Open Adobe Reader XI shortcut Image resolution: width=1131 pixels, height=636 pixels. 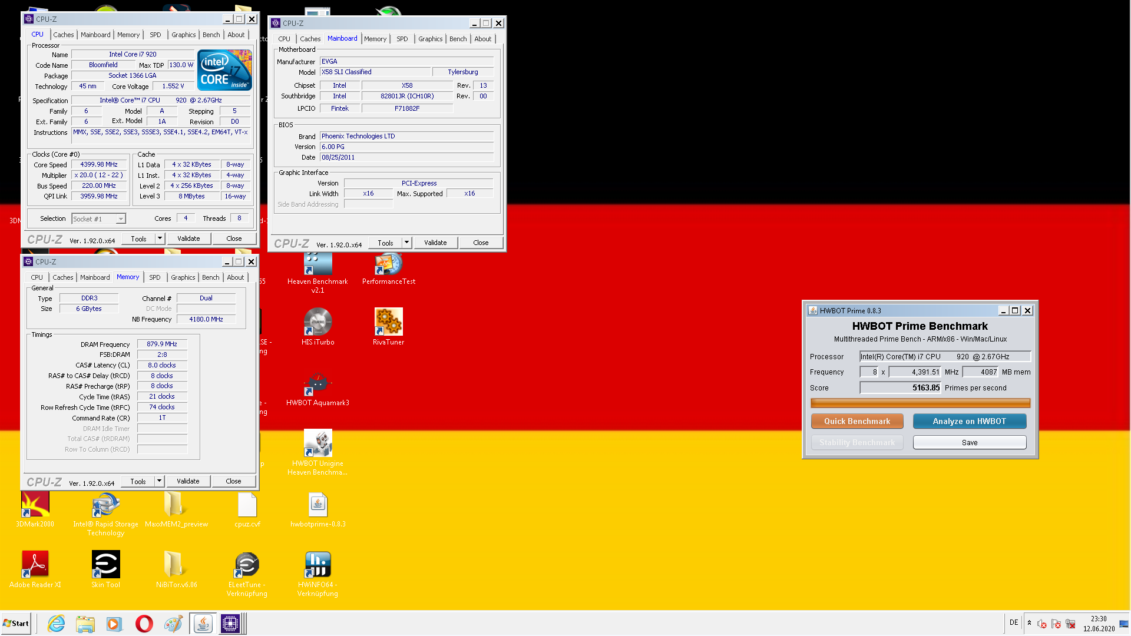click(x=35, y=569)
